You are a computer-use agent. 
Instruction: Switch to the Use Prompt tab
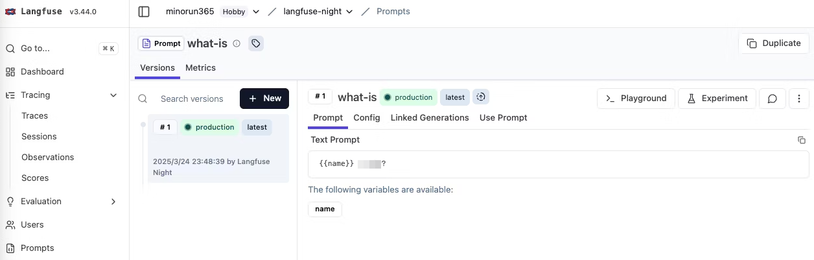[504, 118]
